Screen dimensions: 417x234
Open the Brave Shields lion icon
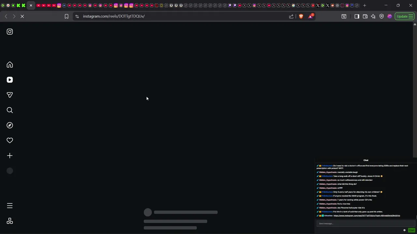click(301, 16)
